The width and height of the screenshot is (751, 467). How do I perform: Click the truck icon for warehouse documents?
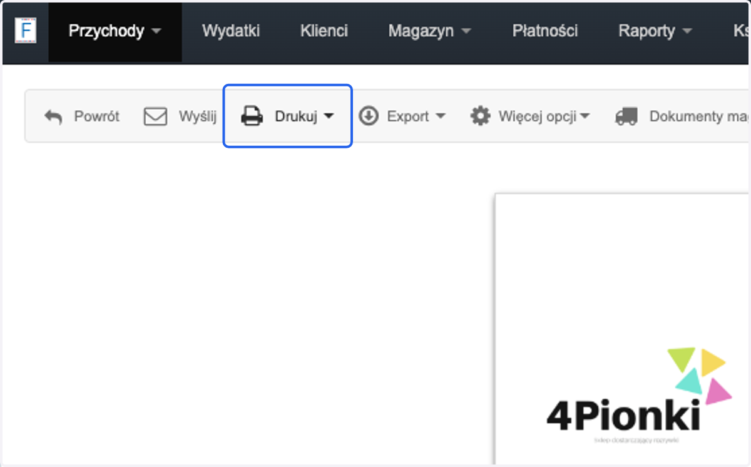point(626,116)
